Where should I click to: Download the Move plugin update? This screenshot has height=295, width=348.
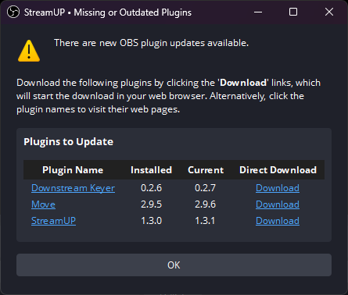pyautogui.click(x=278, y=204)
